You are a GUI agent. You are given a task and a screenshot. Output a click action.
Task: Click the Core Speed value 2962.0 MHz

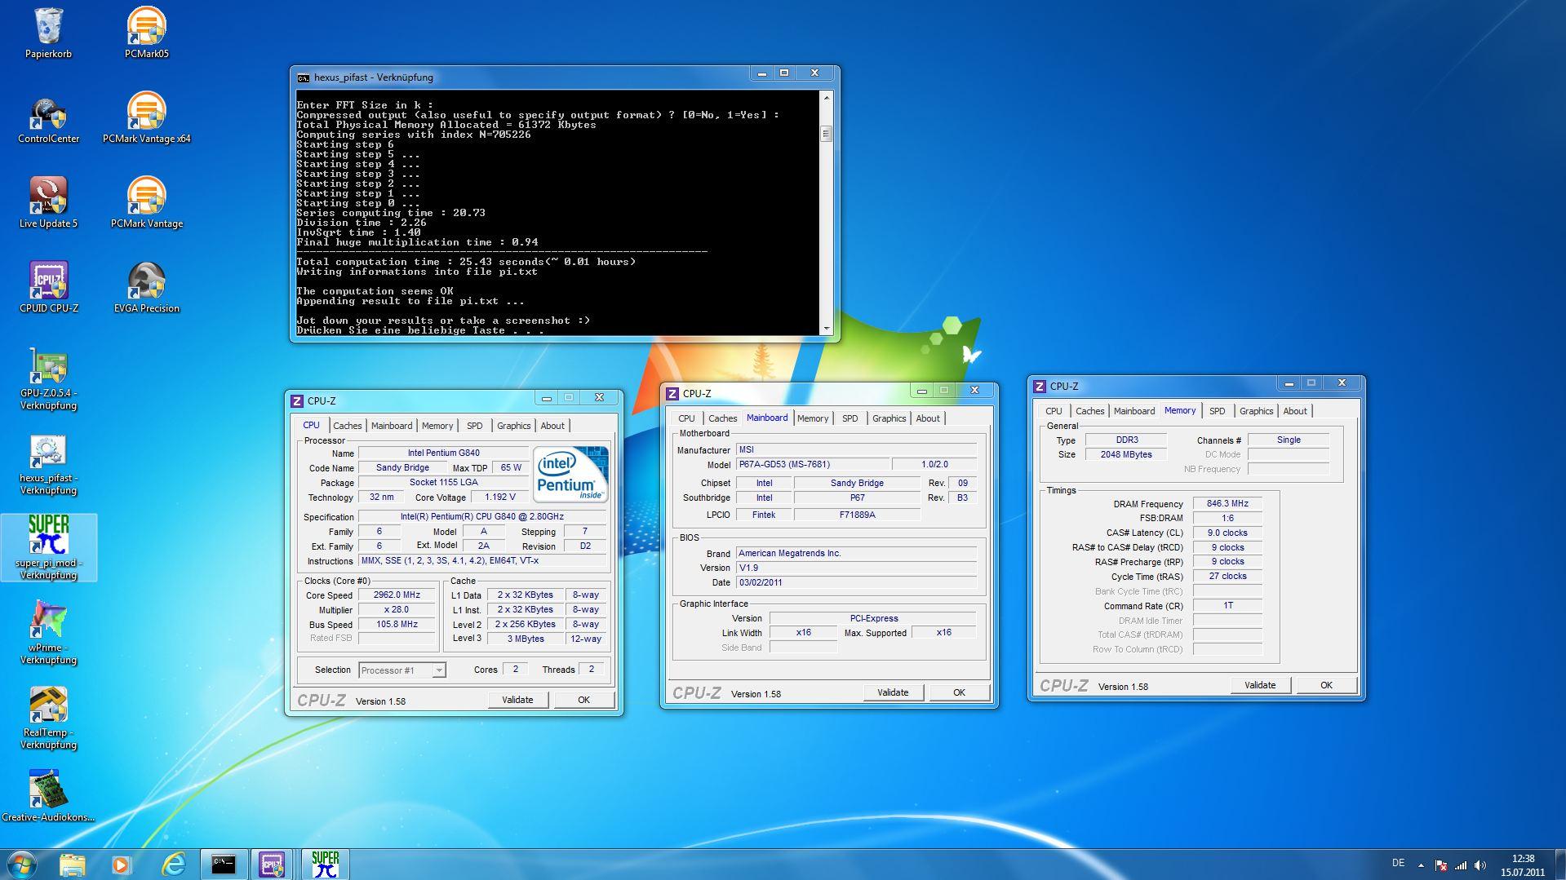click(x=397, y=595)
